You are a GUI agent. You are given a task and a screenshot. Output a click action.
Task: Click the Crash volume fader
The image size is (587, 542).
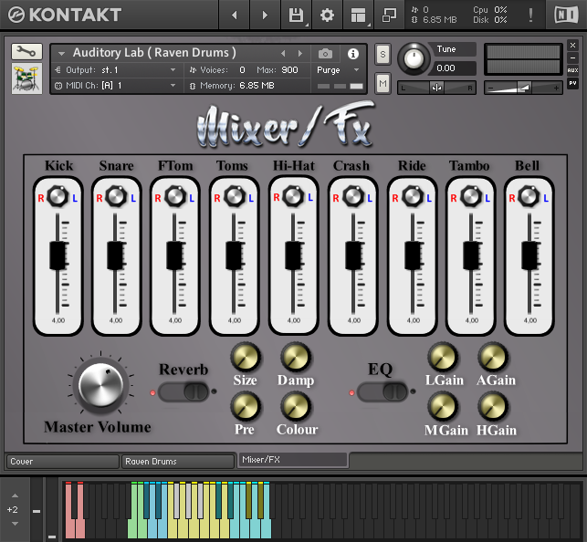(353, 255)
